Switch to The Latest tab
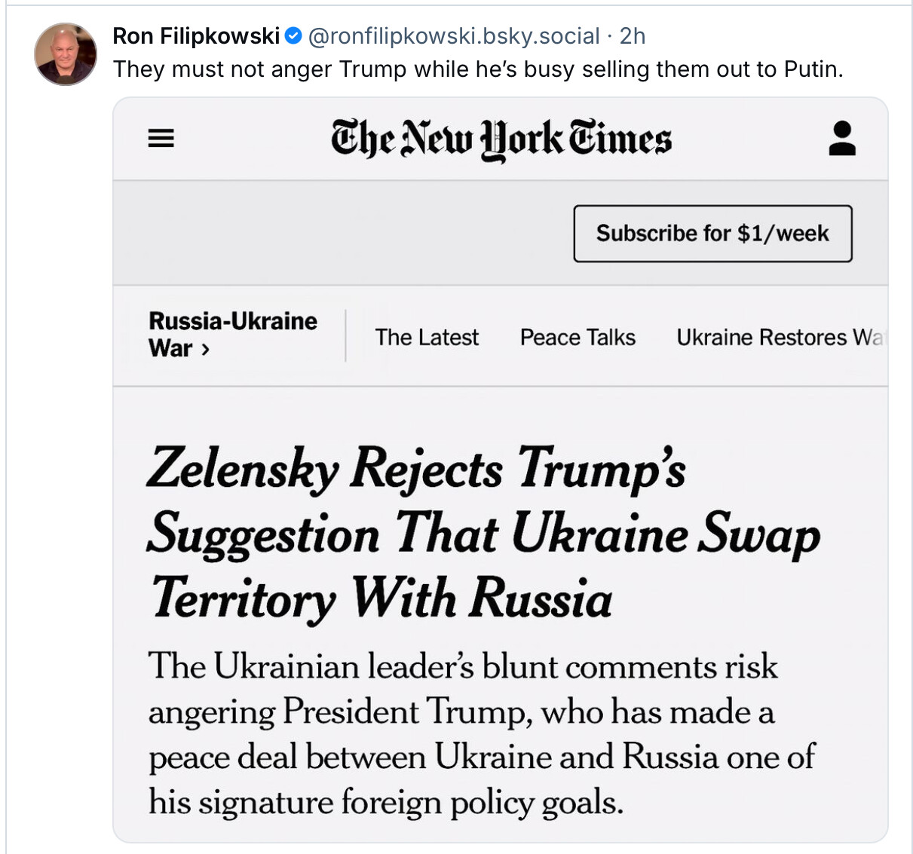This screenshot has height=854, width=913. point(427,337)
